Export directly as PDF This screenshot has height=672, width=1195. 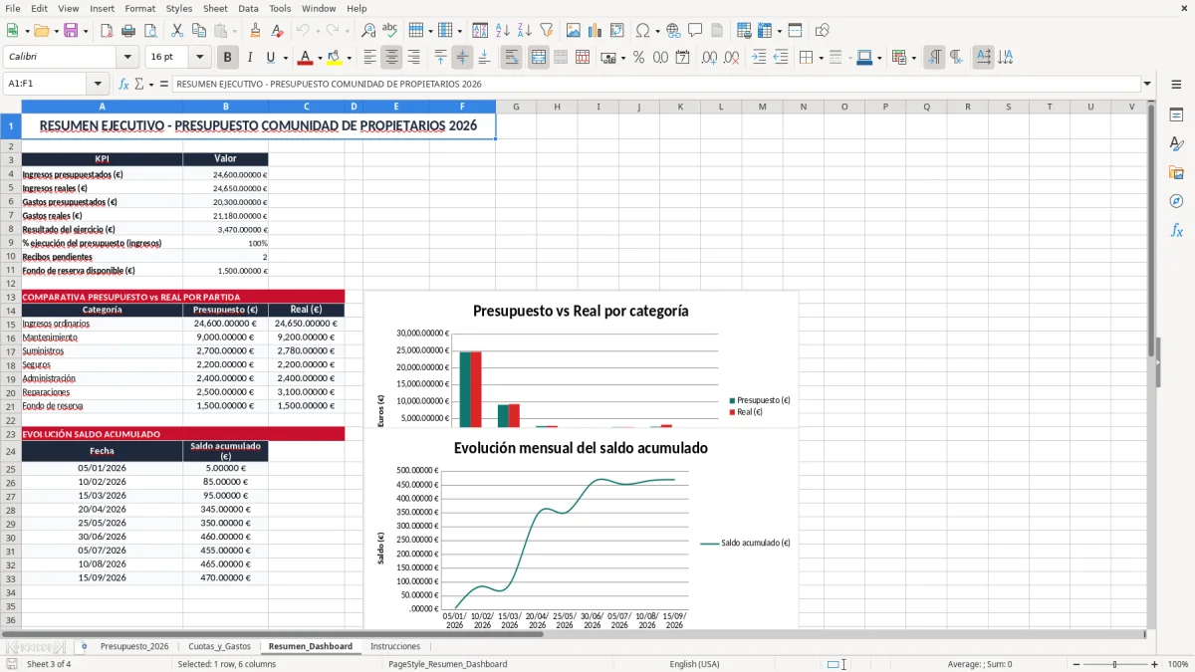pyautogui.click(x=107, y=31)
